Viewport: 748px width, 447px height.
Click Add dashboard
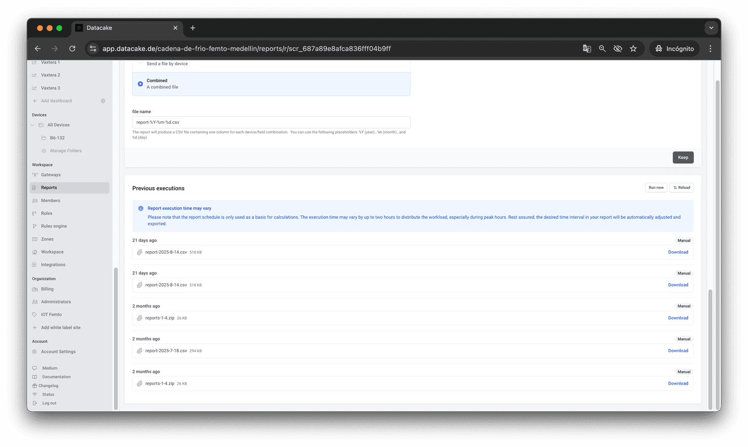pyautogui.click(x=56, y=101)
